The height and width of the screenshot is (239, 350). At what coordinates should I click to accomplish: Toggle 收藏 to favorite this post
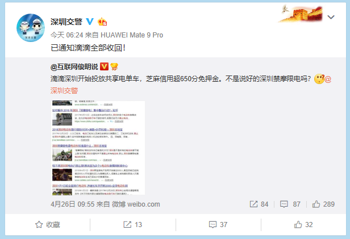48,224
